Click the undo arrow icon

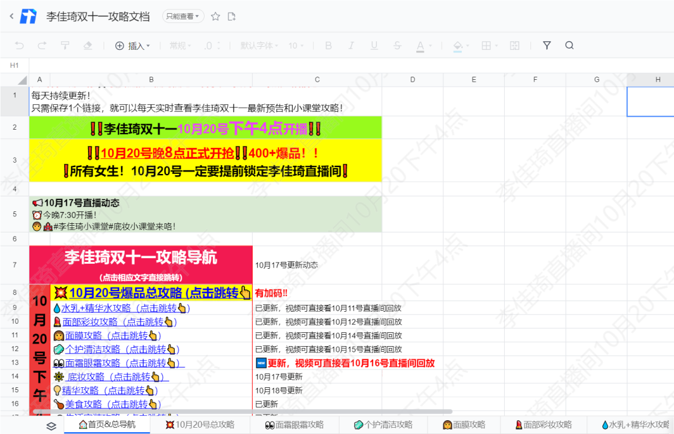(19, 46)
